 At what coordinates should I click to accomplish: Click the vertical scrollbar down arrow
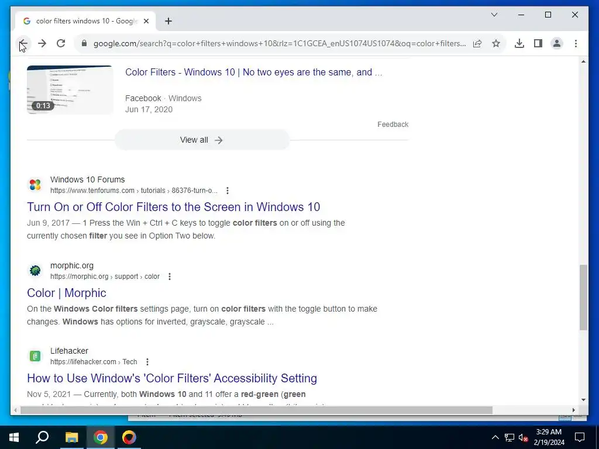click(x=583, y=400)
